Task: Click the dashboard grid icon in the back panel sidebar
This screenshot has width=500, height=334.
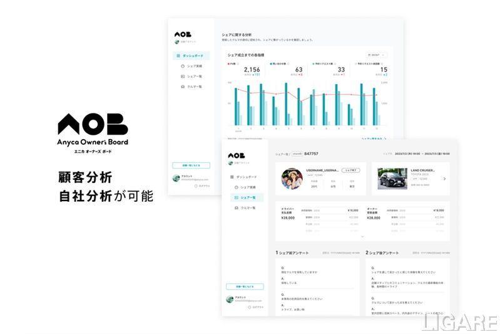Action: coord(177,56)
